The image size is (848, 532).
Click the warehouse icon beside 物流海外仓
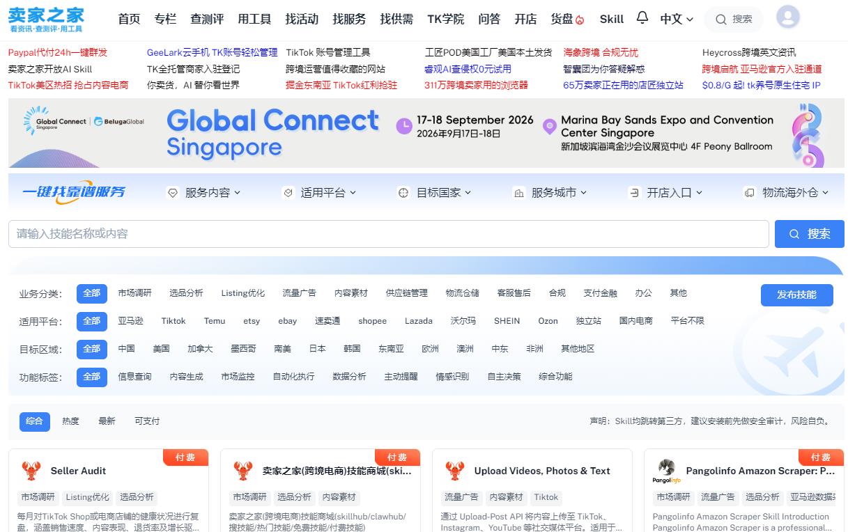pyautogui.click(x=750, y=193)
